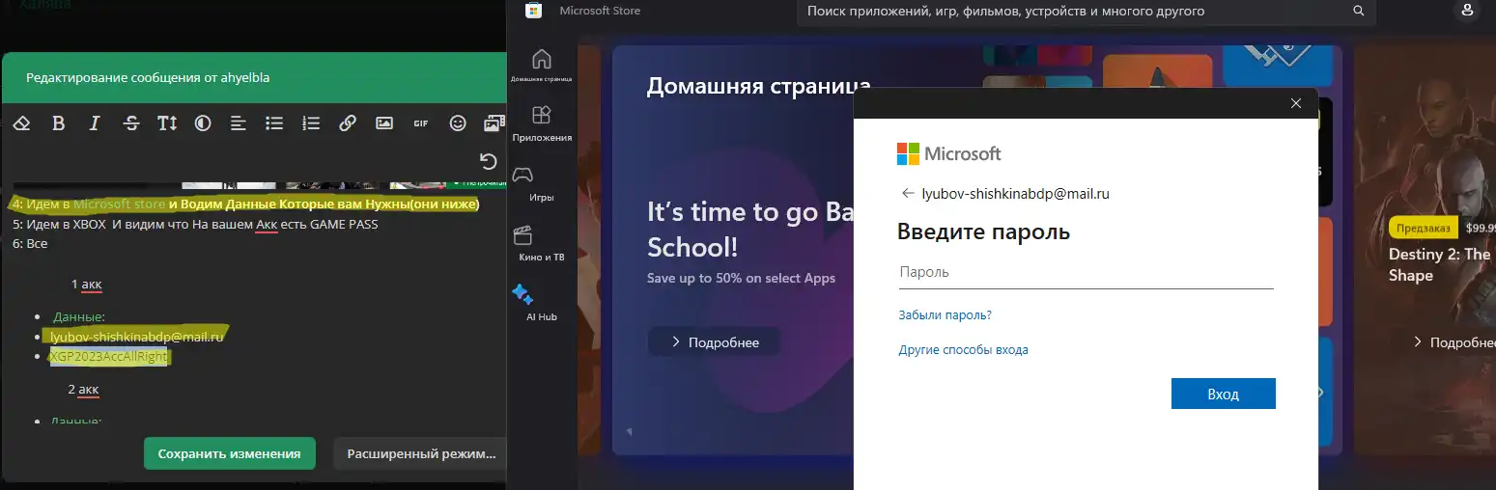Screen dimensions: 1496x490
Task: Open the media gallery insert icon
Action: click(494, 123)
